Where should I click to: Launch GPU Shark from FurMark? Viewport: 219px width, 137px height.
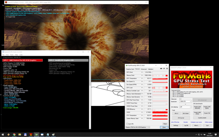pos(185,113)
